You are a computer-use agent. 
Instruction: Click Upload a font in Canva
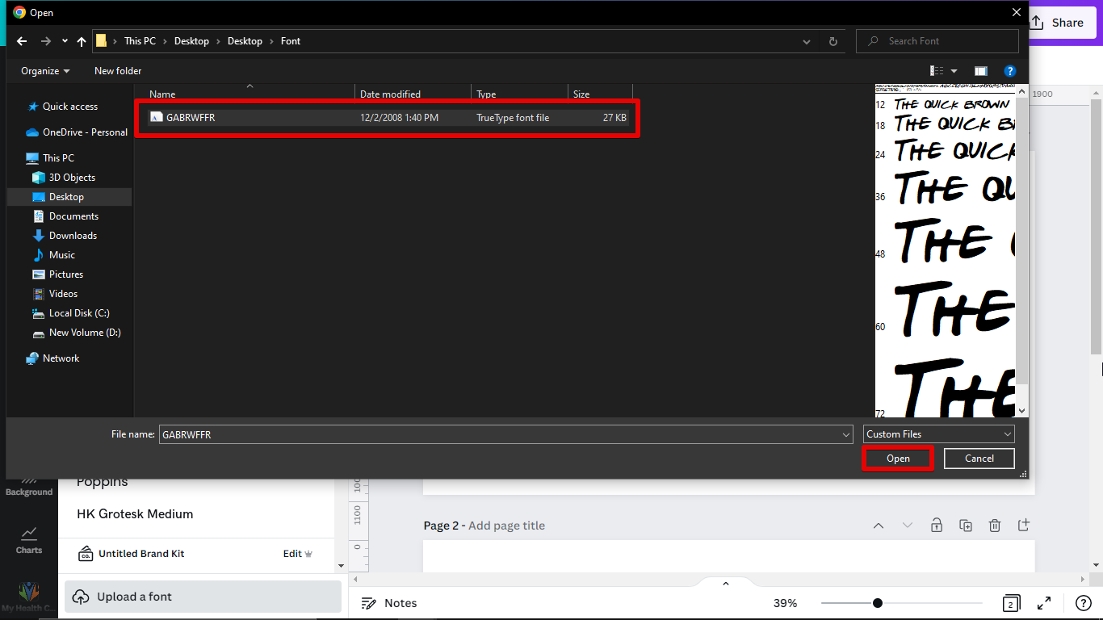tap(203, 597)
